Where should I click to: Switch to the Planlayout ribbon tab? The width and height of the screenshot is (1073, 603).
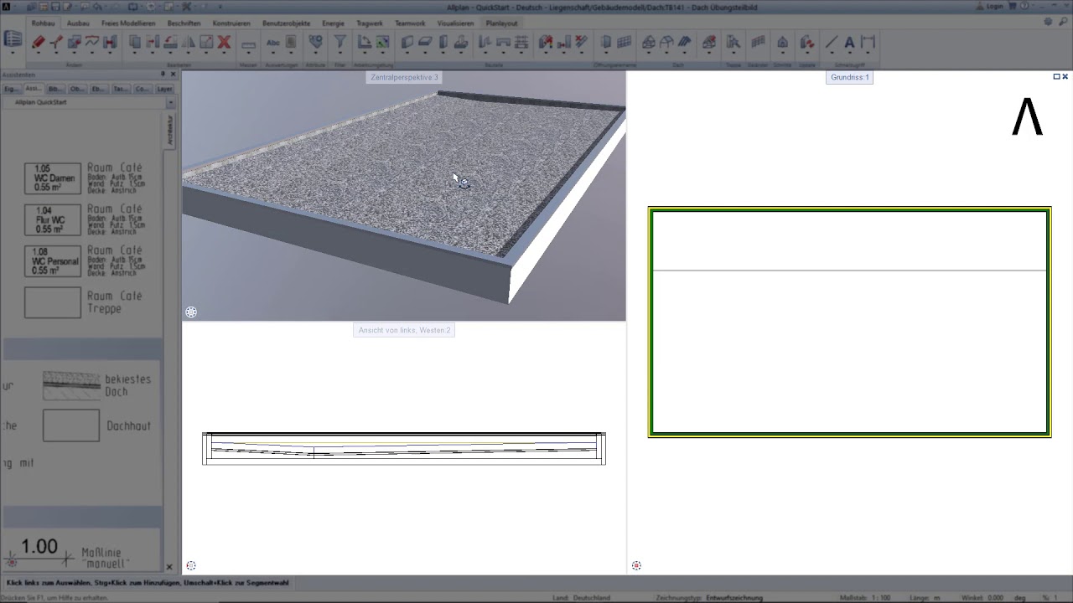pos(501,23)
